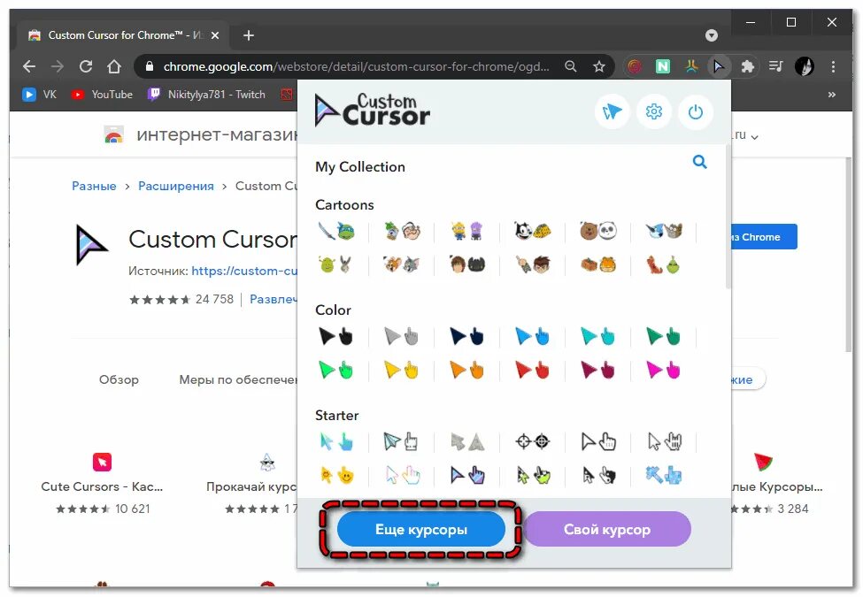The width and height of the screenshot is (863, 597).
Task: Select Felix the Cat cursor
Action: pyautogui.click(x=532, y=232)
